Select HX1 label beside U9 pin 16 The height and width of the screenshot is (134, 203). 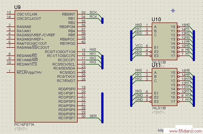pyautogui.click(x=93, y=54)
